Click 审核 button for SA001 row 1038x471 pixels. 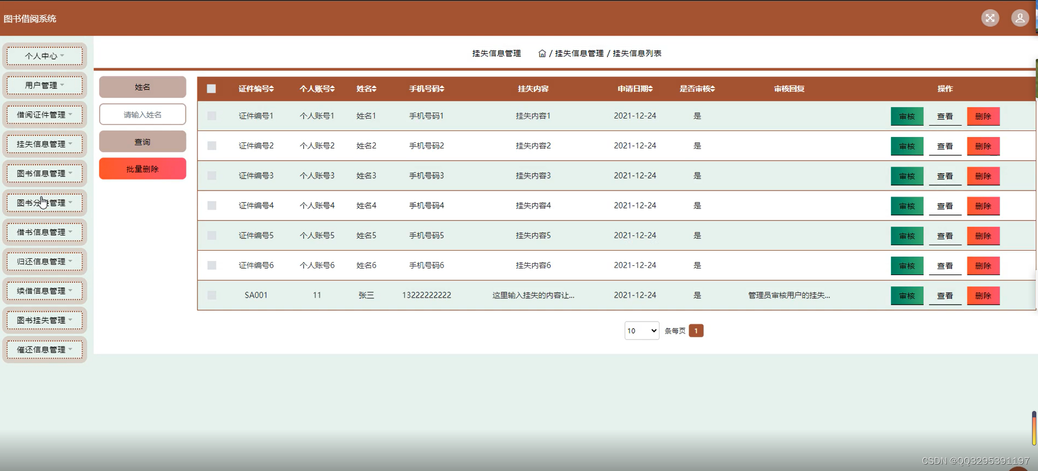tap(907, 296)
